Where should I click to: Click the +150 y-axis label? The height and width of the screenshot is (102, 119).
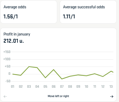(7, 52)
